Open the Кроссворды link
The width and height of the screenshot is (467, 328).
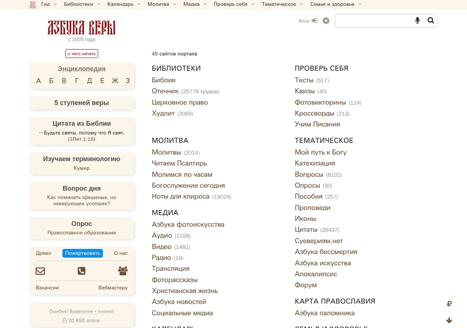tap(314, 113)
